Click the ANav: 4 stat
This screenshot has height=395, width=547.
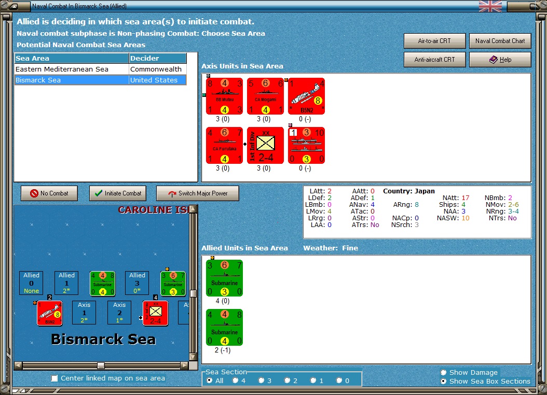pos(362,204)
